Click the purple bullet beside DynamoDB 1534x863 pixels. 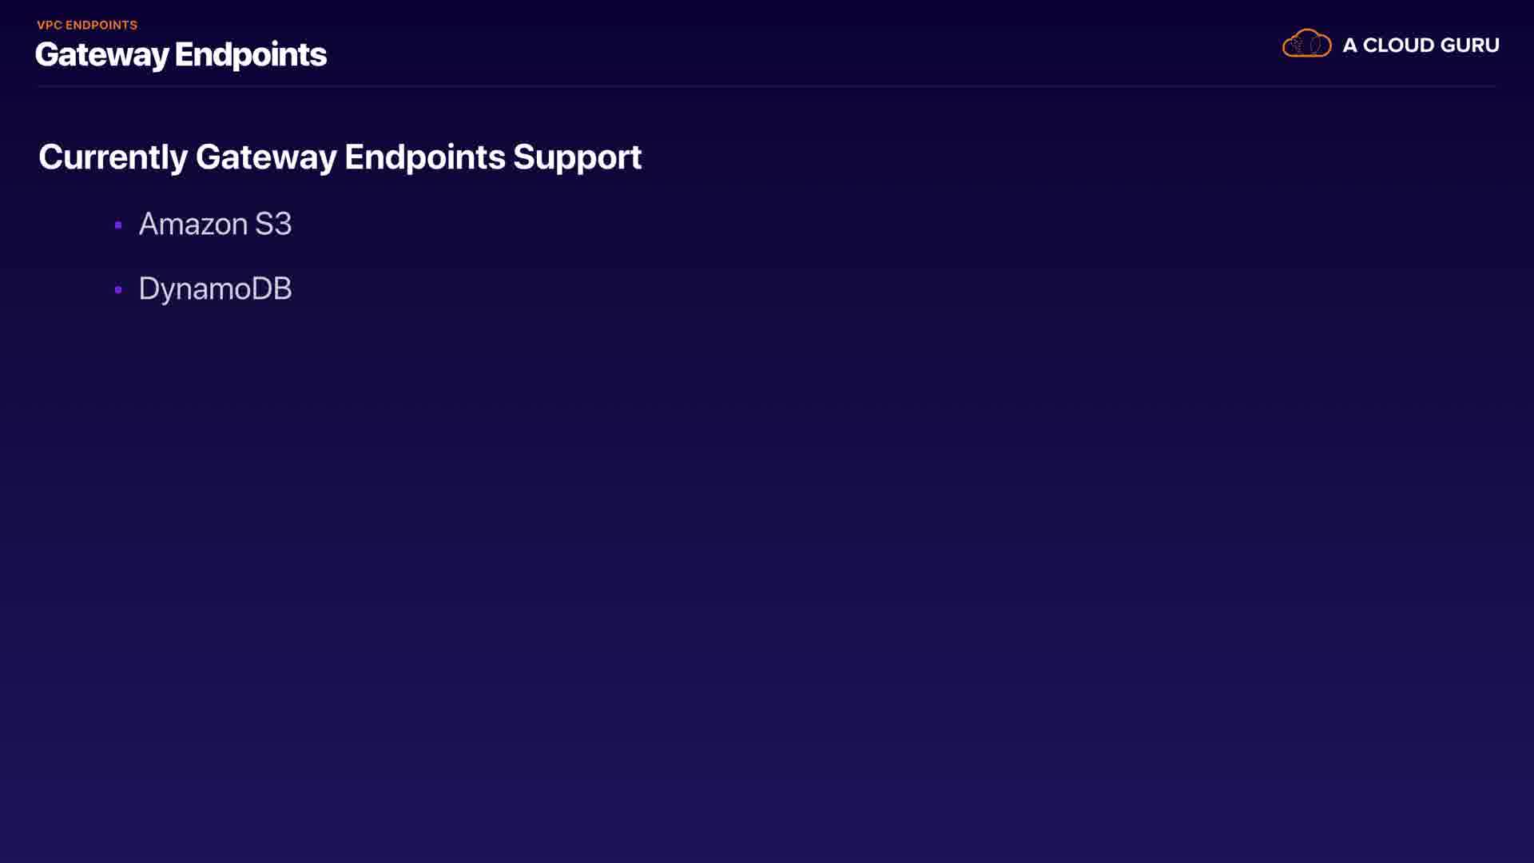(x=118, y=289)
